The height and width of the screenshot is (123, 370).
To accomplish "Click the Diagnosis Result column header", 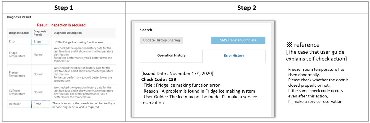I will click(40, 33).
